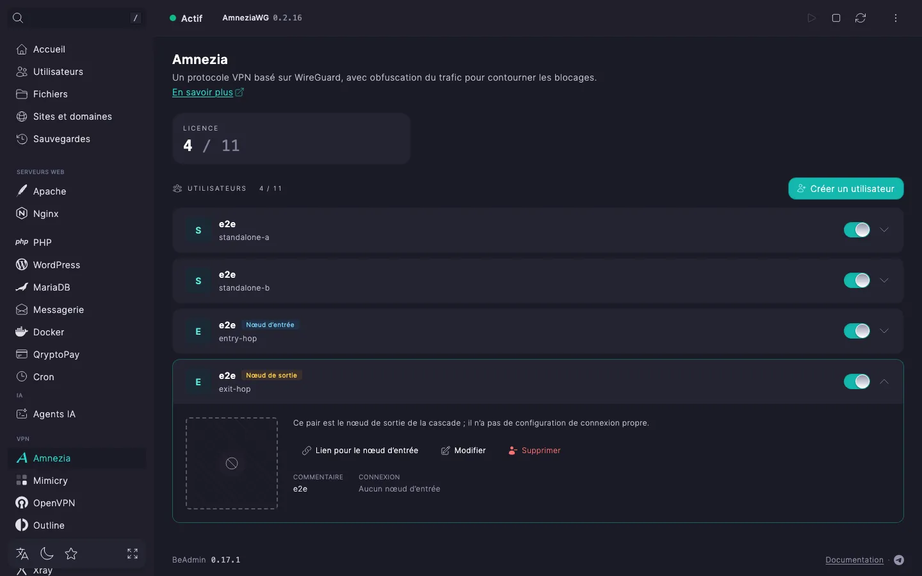Viewport: 922px width, 576px height.
Task: Click the S avatar of standalone-b
Action: tap(198, 281)
